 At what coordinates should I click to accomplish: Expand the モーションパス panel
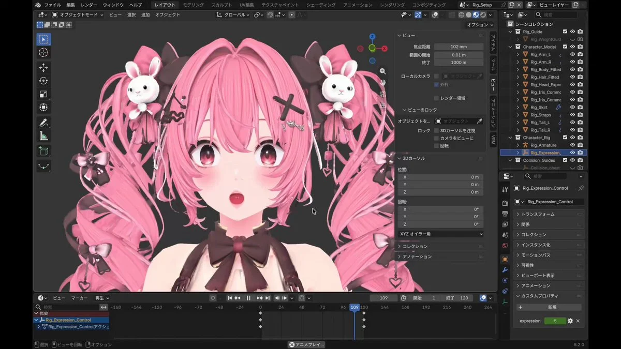tap(548, 255)
